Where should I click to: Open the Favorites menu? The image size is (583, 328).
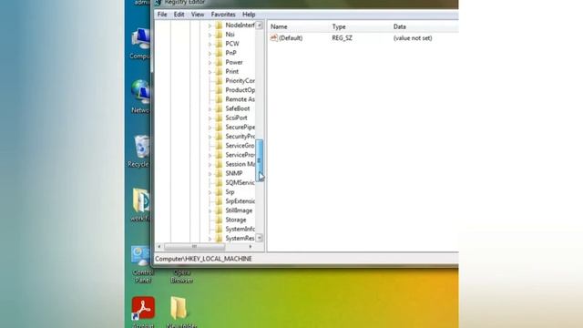(x=223, y=15)
